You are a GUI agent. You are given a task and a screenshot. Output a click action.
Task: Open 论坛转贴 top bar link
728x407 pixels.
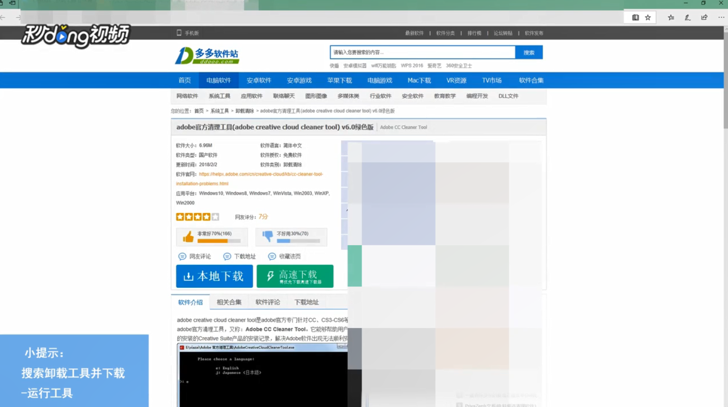pyautogui.click(x=503, y=33)
